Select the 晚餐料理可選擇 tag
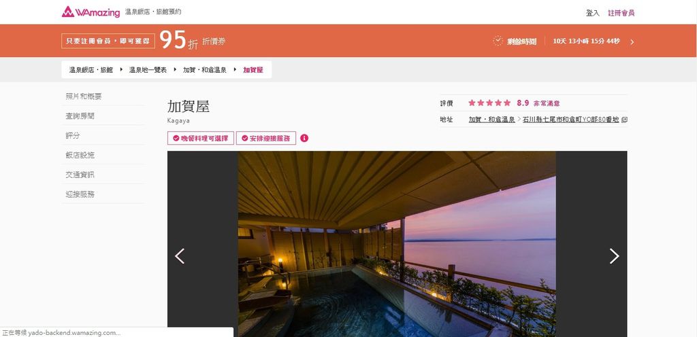The height and width of the screenshot is (337, 697). point(201,138)
